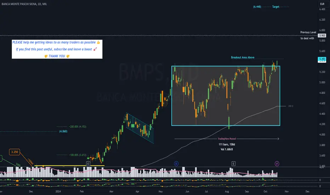Viewport: 330px width, 195px height.
Task: Select the 5.450 current price label
Action: pos(322,59)
